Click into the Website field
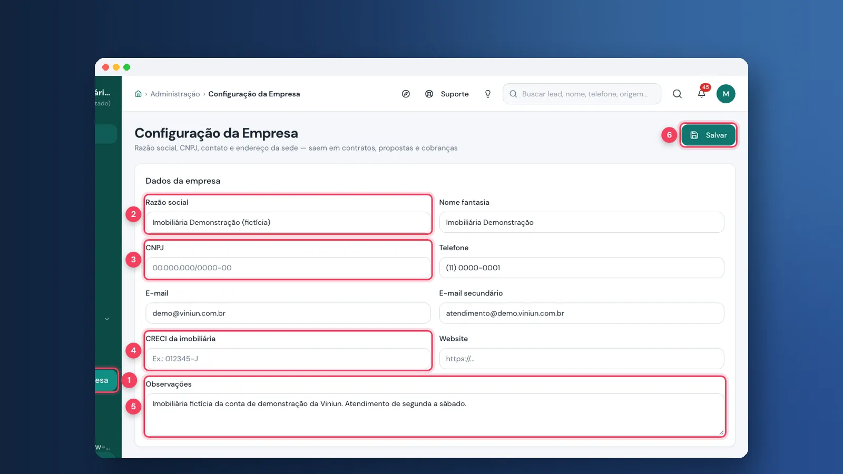The height and width of the screenshot is (474, 843). [581, 359]
